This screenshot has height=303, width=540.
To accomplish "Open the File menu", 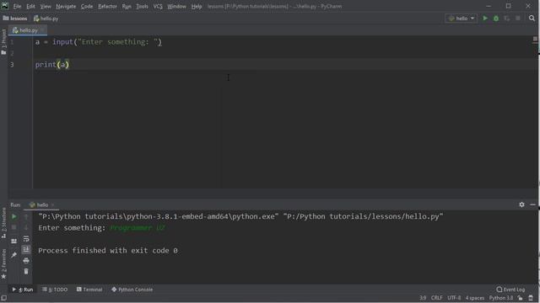I will click(x=17, y=6).
